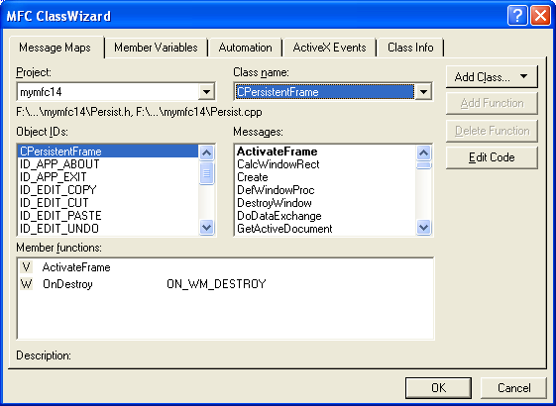The image size is (556, 406).
Task: Open the Automation tab
Action: (245, 48)
